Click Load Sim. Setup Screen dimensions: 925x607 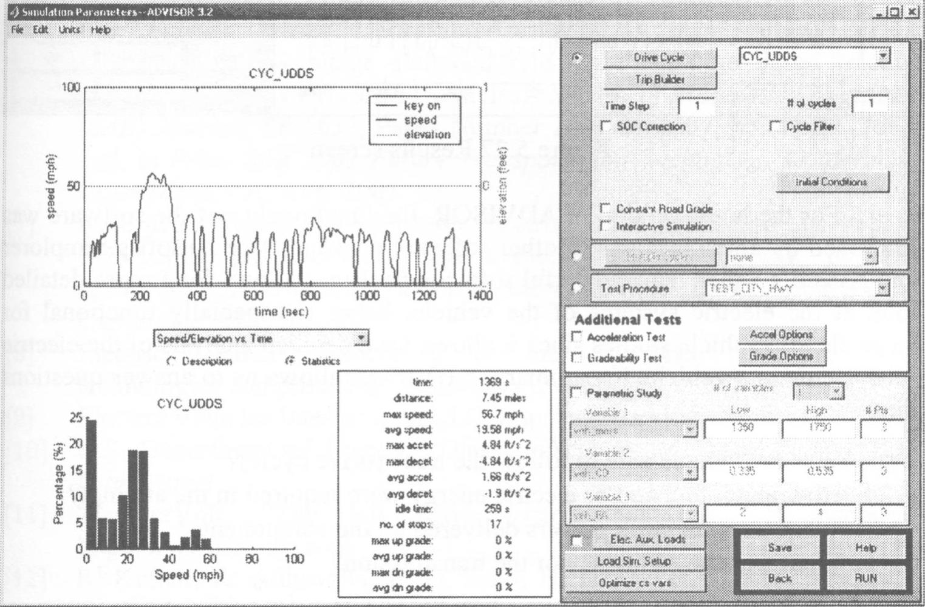pos(635,561)
